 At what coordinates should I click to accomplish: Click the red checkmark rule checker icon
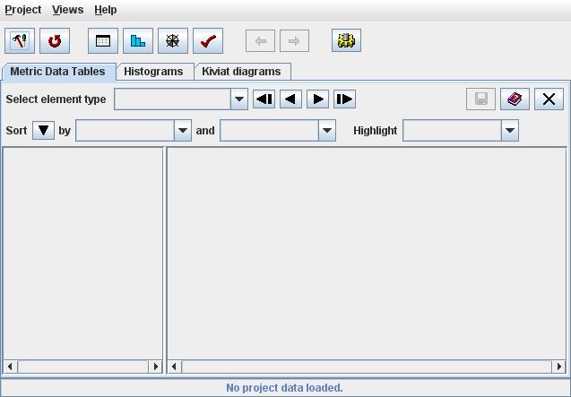click(x=208, y=41)
